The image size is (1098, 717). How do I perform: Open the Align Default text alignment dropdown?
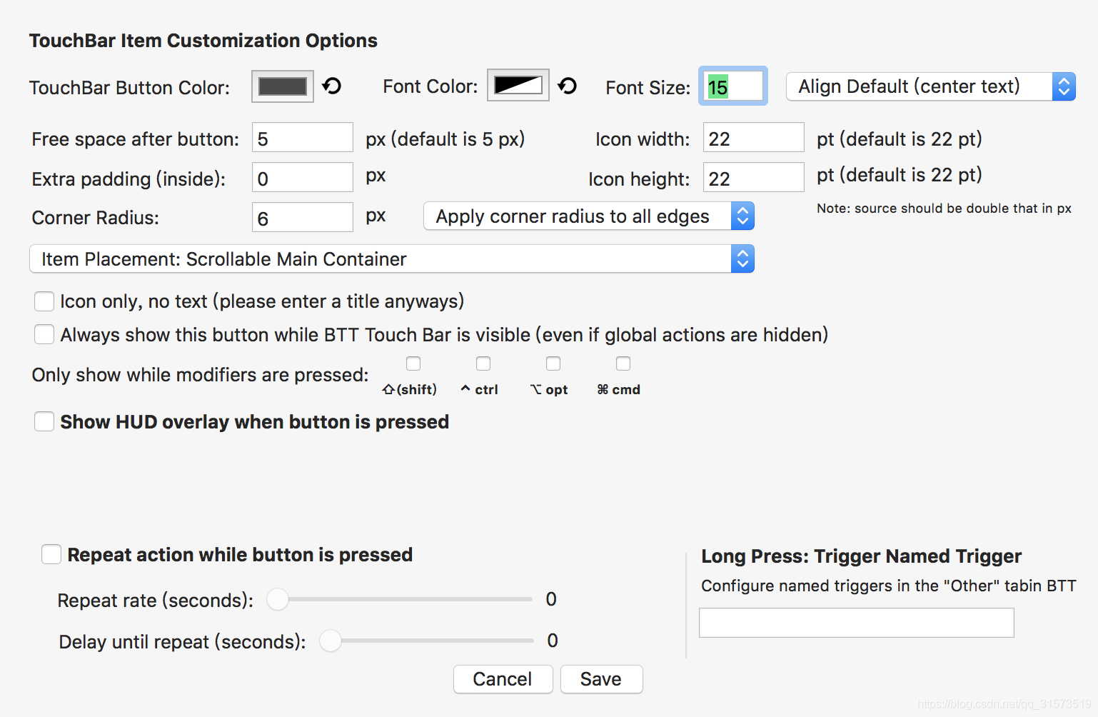(x=931, y=86)
